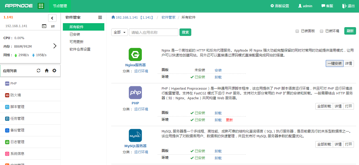Click 卸载 link for MySQL panel

point(218,151)
